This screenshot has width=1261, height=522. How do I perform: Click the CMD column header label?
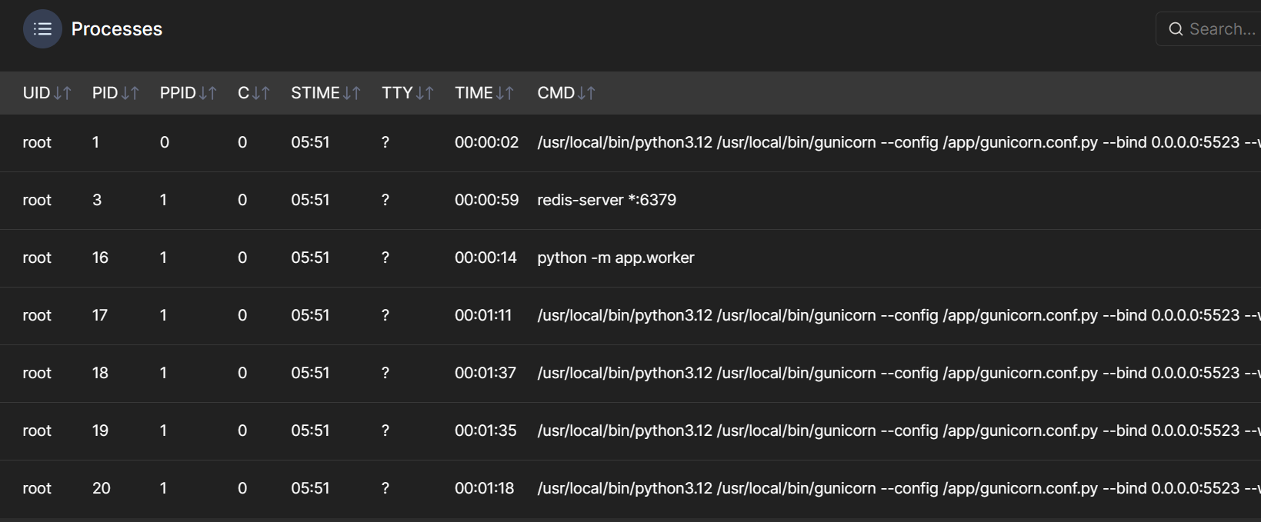point(555,93)
